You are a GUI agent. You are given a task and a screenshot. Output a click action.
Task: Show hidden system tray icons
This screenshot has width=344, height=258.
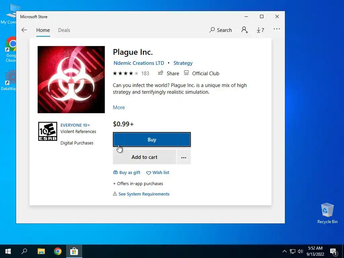(284, 251)
